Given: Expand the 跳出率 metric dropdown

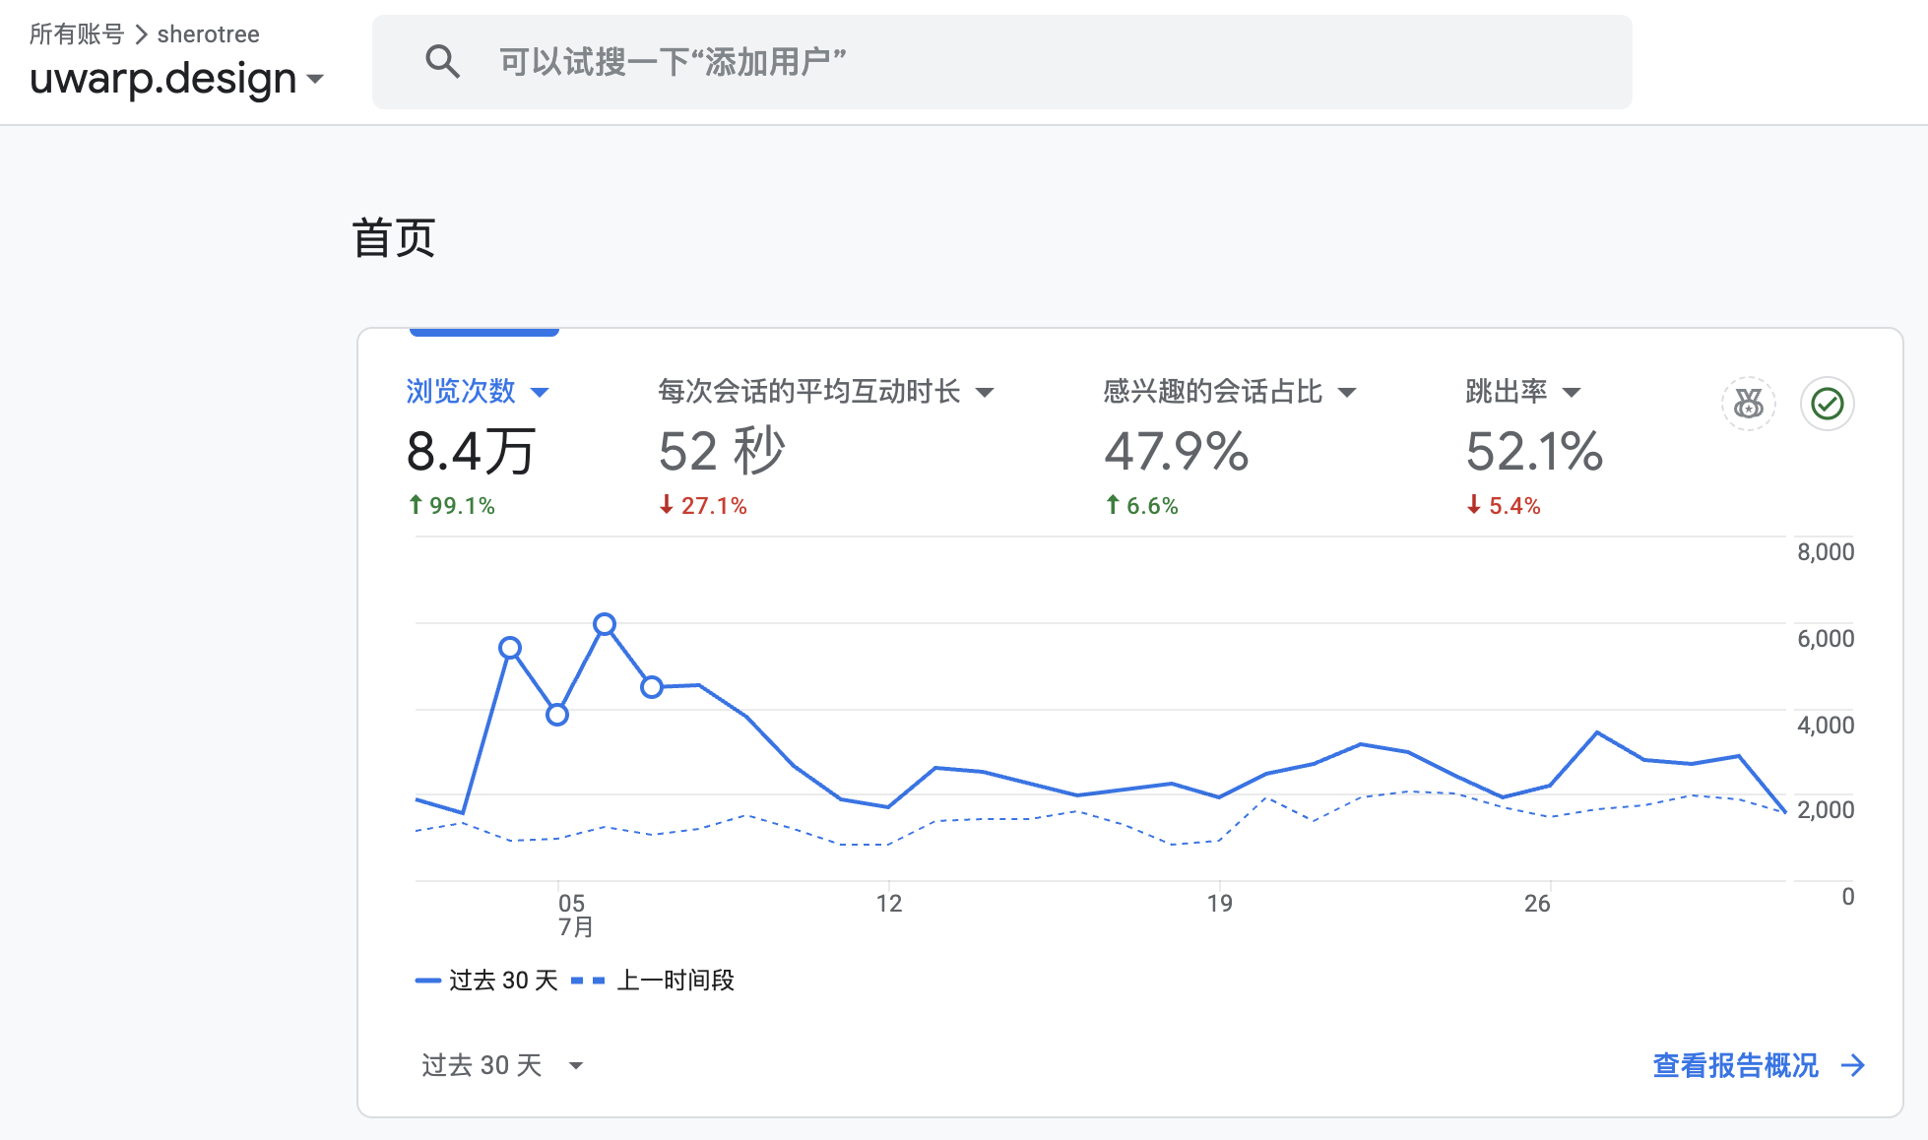Looking at the screenshot, I should pos(1572,392).
